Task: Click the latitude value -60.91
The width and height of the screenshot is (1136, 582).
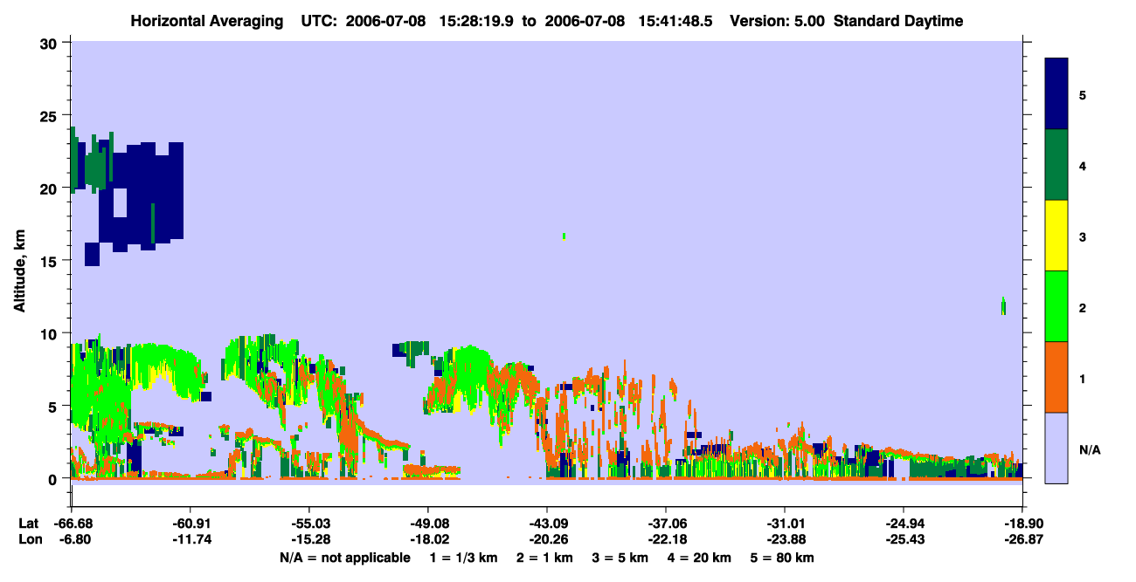Action: tap(190, 524)
